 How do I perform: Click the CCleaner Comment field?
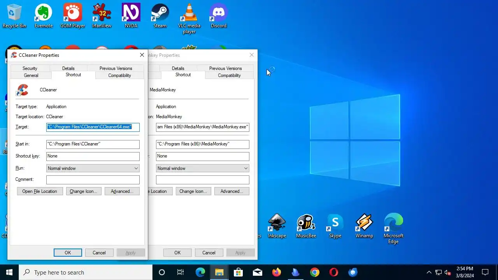[x=93, y=180]
